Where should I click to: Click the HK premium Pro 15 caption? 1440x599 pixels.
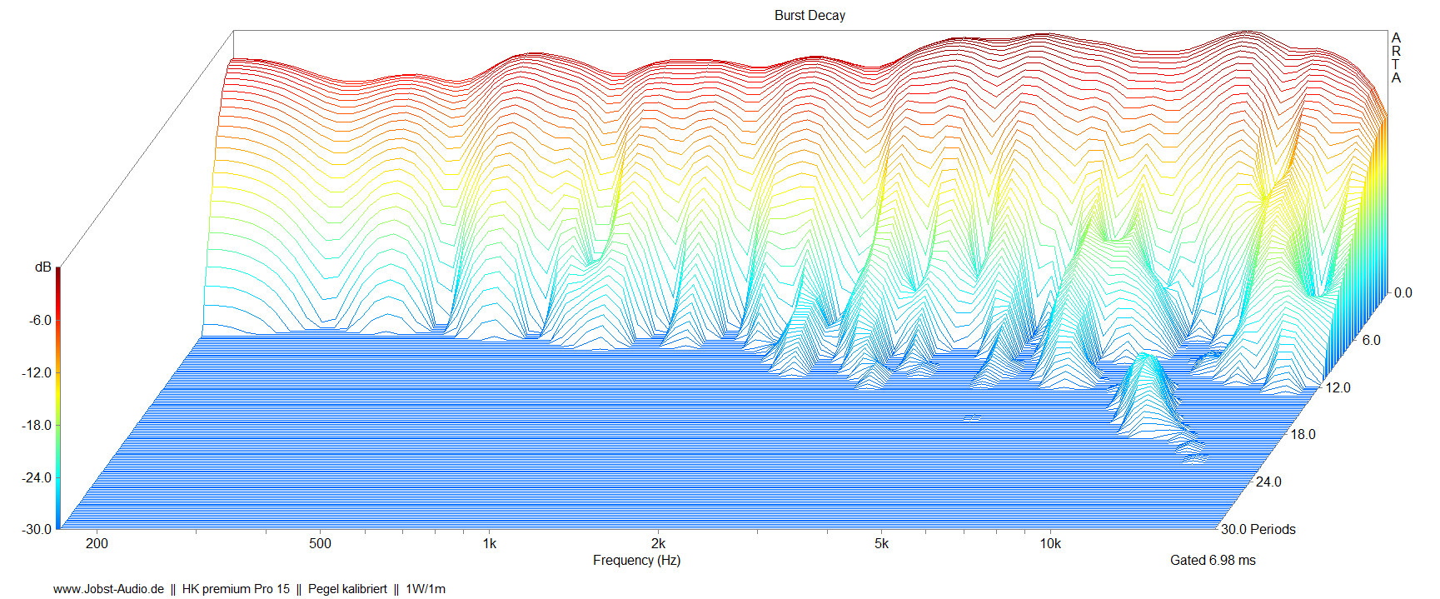pos(236,588)
